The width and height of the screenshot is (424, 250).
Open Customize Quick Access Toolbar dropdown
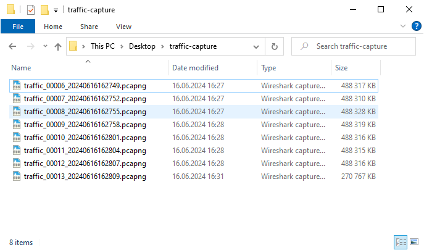pyautogui.click(x=56, y=10)
